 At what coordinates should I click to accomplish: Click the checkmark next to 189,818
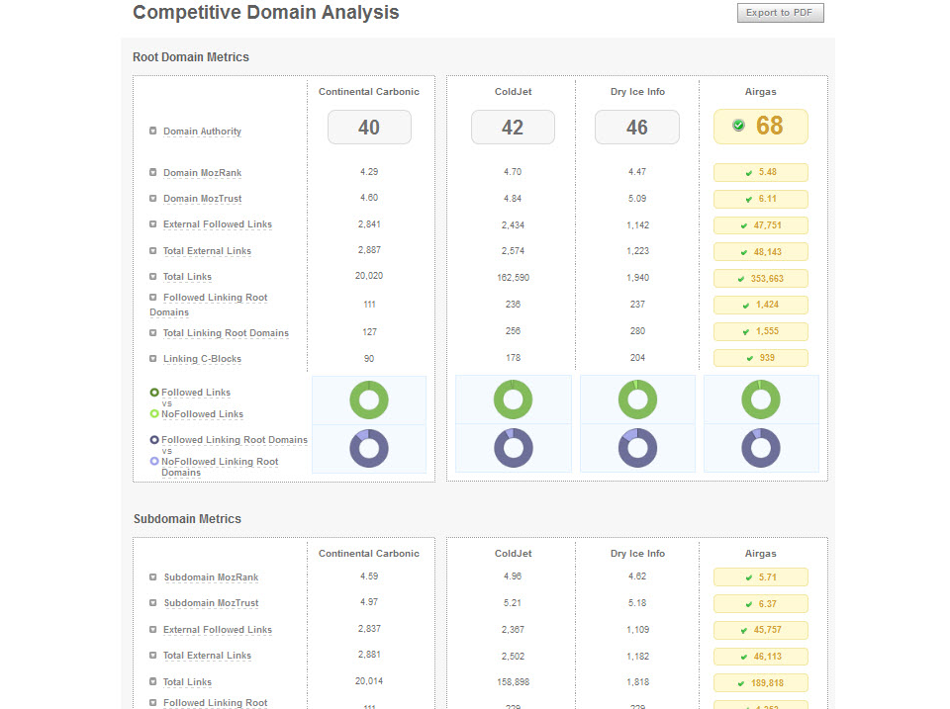pos(741,683)
